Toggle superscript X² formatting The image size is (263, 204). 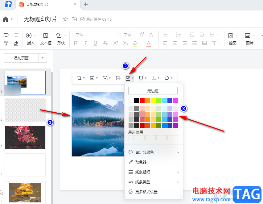click(116, 43)
